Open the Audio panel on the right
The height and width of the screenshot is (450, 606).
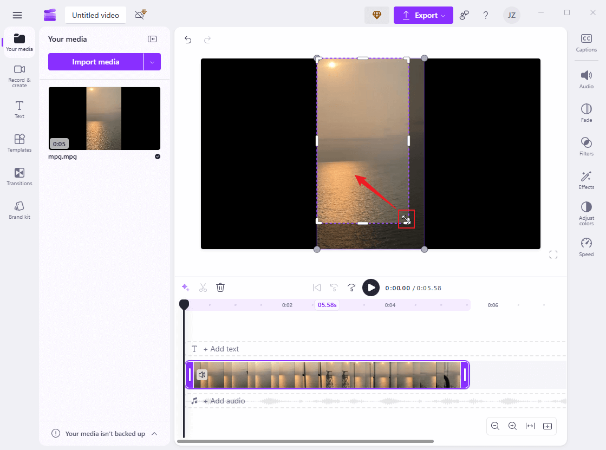coord(586,79)
